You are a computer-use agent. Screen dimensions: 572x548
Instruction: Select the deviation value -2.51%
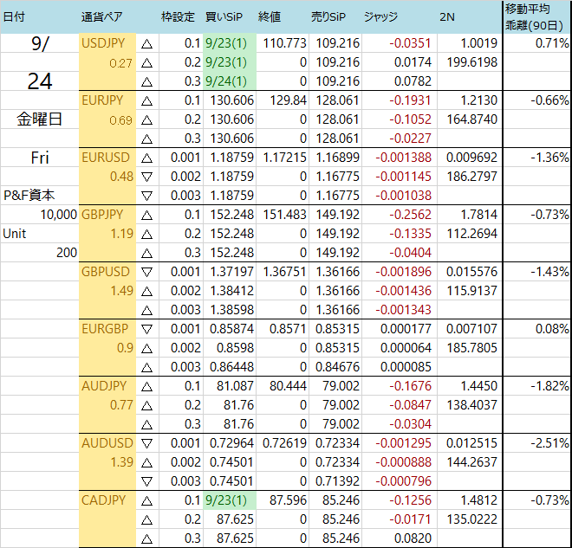(549, 443)
